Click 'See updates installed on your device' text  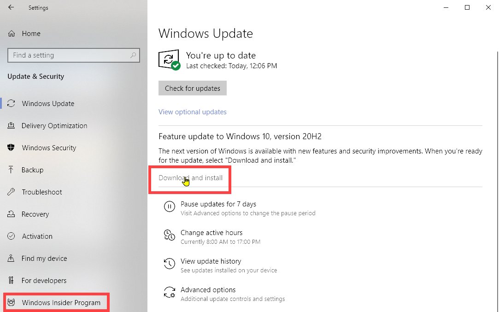pos(229,271)
